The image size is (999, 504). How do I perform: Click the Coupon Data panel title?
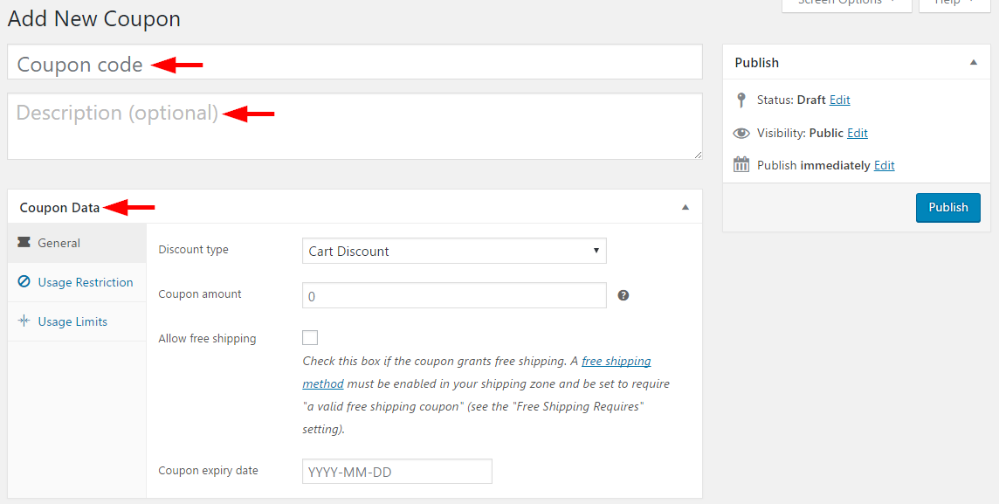(x=60, y=208)
